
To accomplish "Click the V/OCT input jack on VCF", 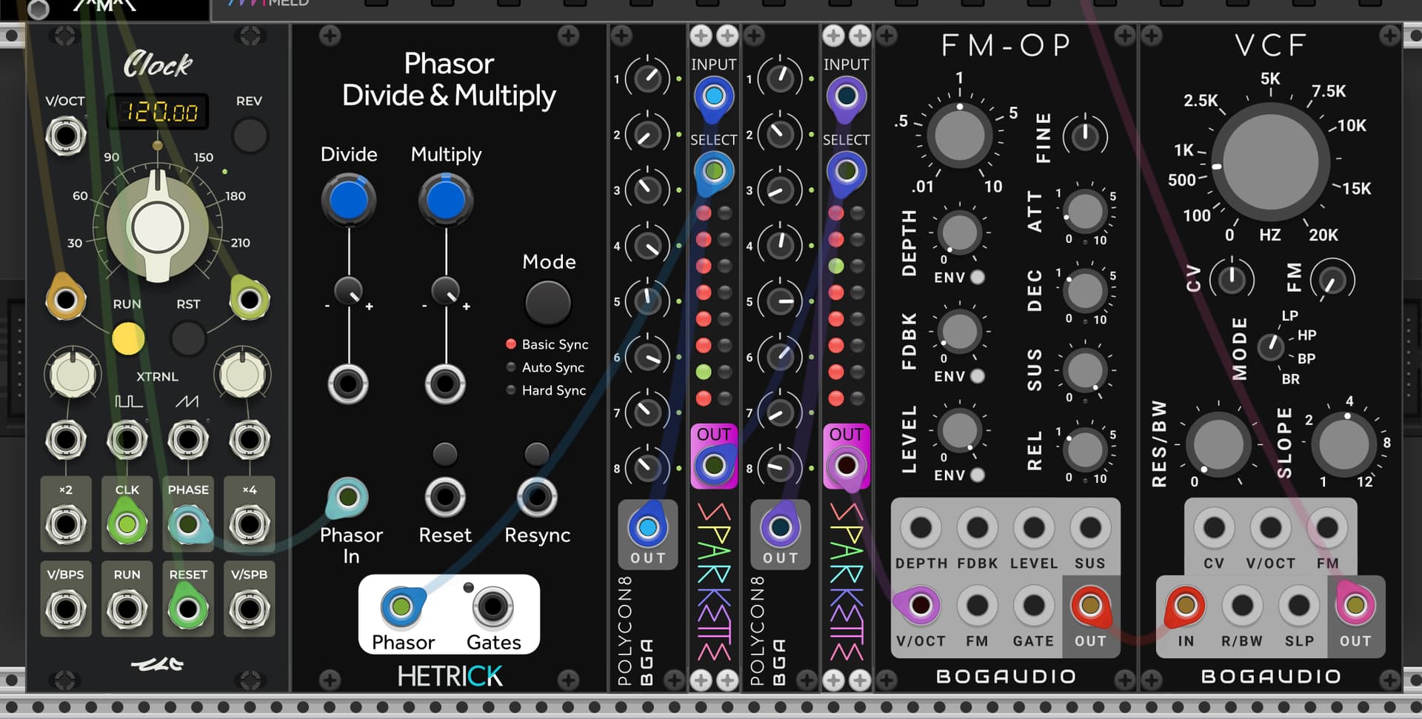I will pyautogui.click(x=1270, y=528).
